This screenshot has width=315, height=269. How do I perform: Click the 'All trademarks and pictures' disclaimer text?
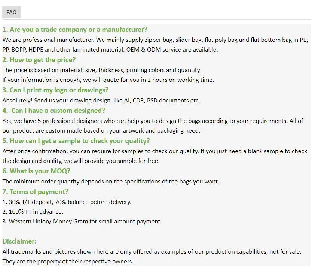(152, 252)
